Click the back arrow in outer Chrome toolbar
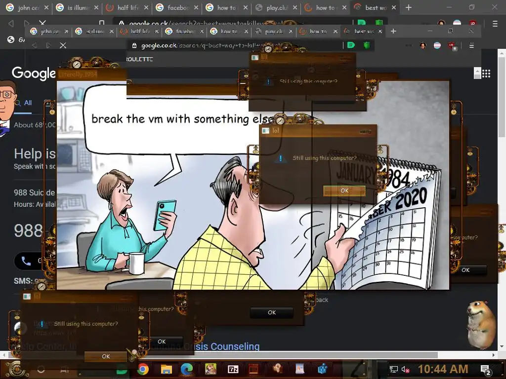 pyautogui.click(x=11, y=23)
